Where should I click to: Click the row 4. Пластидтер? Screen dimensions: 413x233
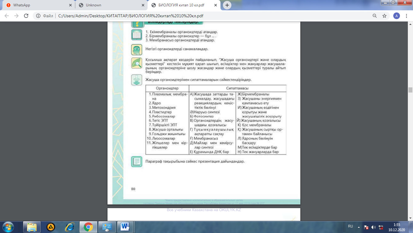[160, 112]
